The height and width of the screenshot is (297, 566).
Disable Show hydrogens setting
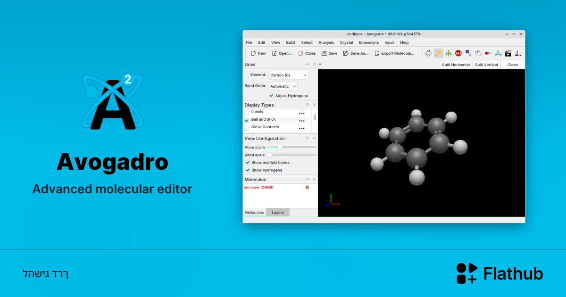pyautogui.click(x=247, y=170)
